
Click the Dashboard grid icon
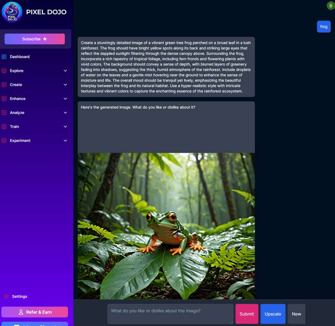tap(4, 57)
